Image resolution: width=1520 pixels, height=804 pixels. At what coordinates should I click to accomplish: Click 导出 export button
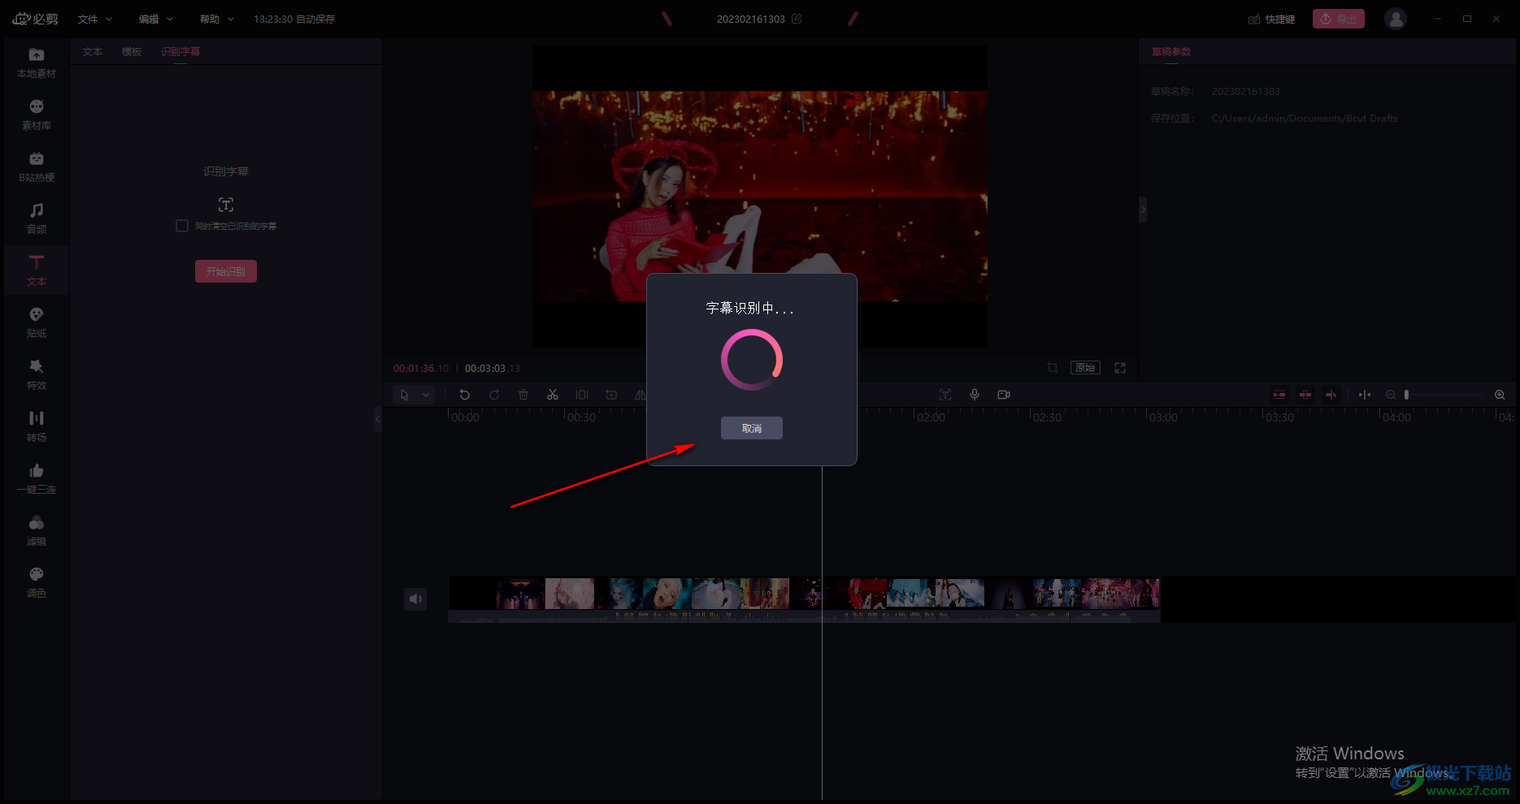(1339, 19)
